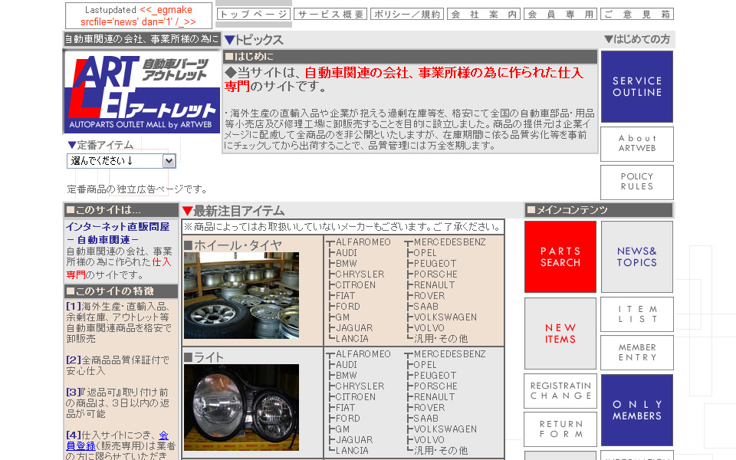Click the red PARTS SEARCH tile
736x460 pixels.
pos(560,257)
